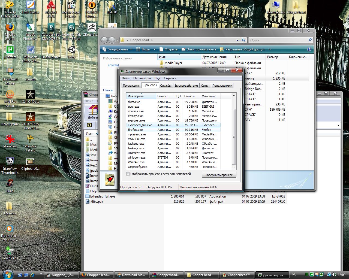Click the Windows Start orb

[x=8, y=274]
